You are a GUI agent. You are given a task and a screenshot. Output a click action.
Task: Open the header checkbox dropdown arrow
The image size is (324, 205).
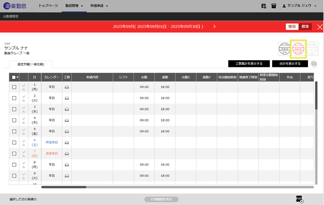point(18,77)
